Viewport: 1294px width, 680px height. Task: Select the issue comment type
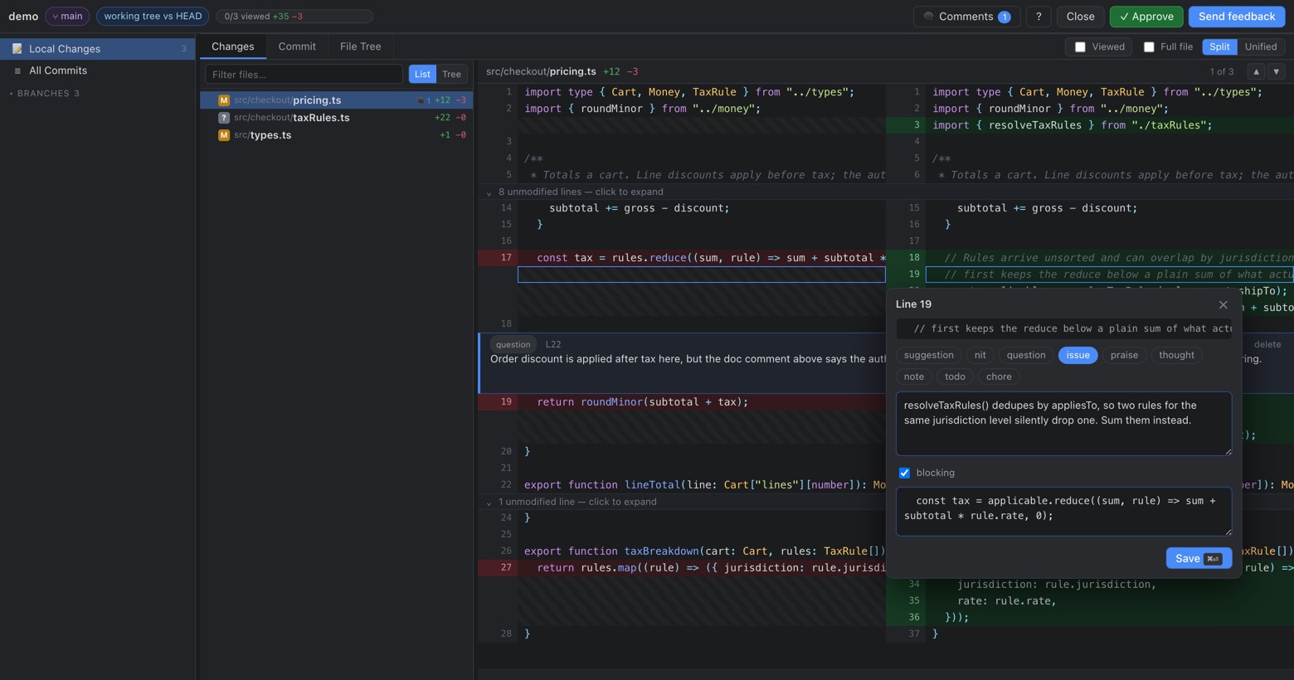pos(1078,355)
